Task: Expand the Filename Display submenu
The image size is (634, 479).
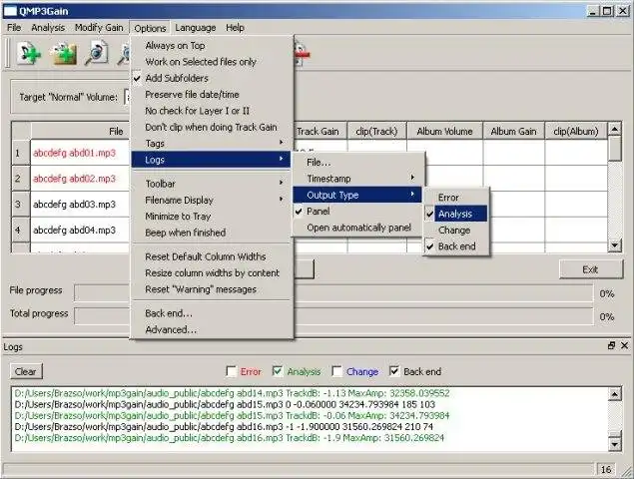Action: click(x=211, y=201)
